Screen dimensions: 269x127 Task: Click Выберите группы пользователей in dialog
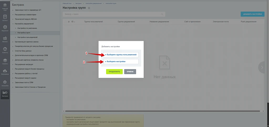tap(121, 55)
